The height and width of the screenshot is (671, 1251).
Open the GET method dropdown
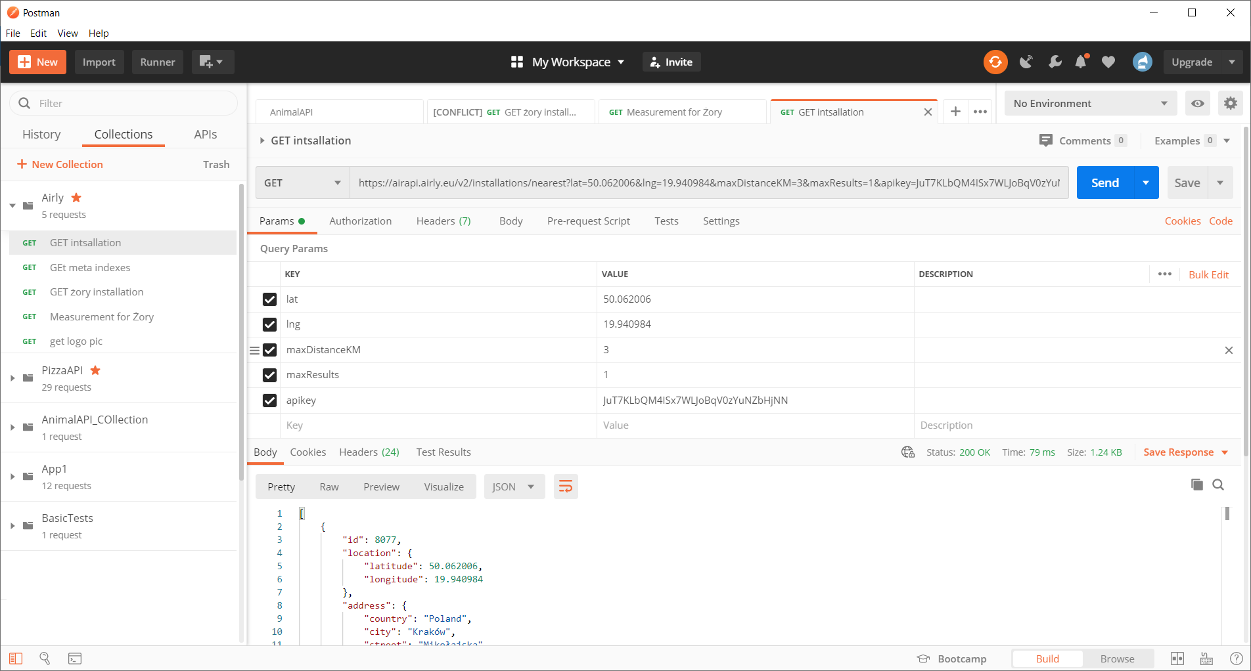click(302, 183)
